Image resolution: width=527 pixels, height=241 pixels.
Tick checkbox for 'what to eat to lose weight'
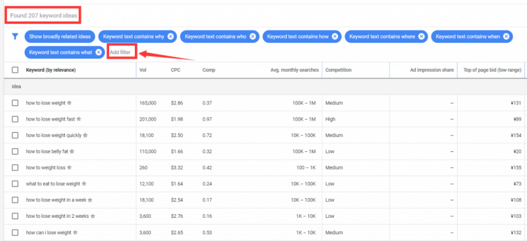coord(15,184)
